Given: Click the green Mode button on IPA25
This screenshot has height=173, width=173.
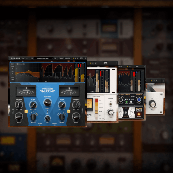Looking at the screenshot, I should coord(127,101).
